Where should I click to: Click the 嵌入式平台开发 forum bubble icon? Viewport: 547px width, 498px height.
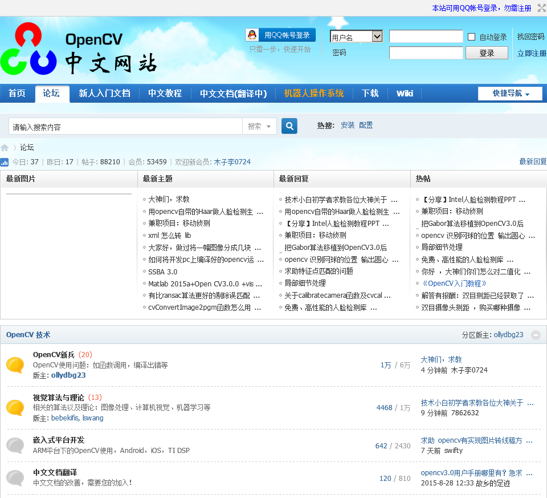click(x=15, y=446)
